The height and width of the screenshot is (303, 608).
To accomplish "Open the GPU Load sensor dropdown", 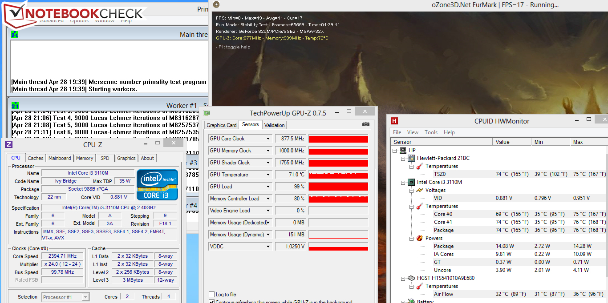I will point(268,187).
